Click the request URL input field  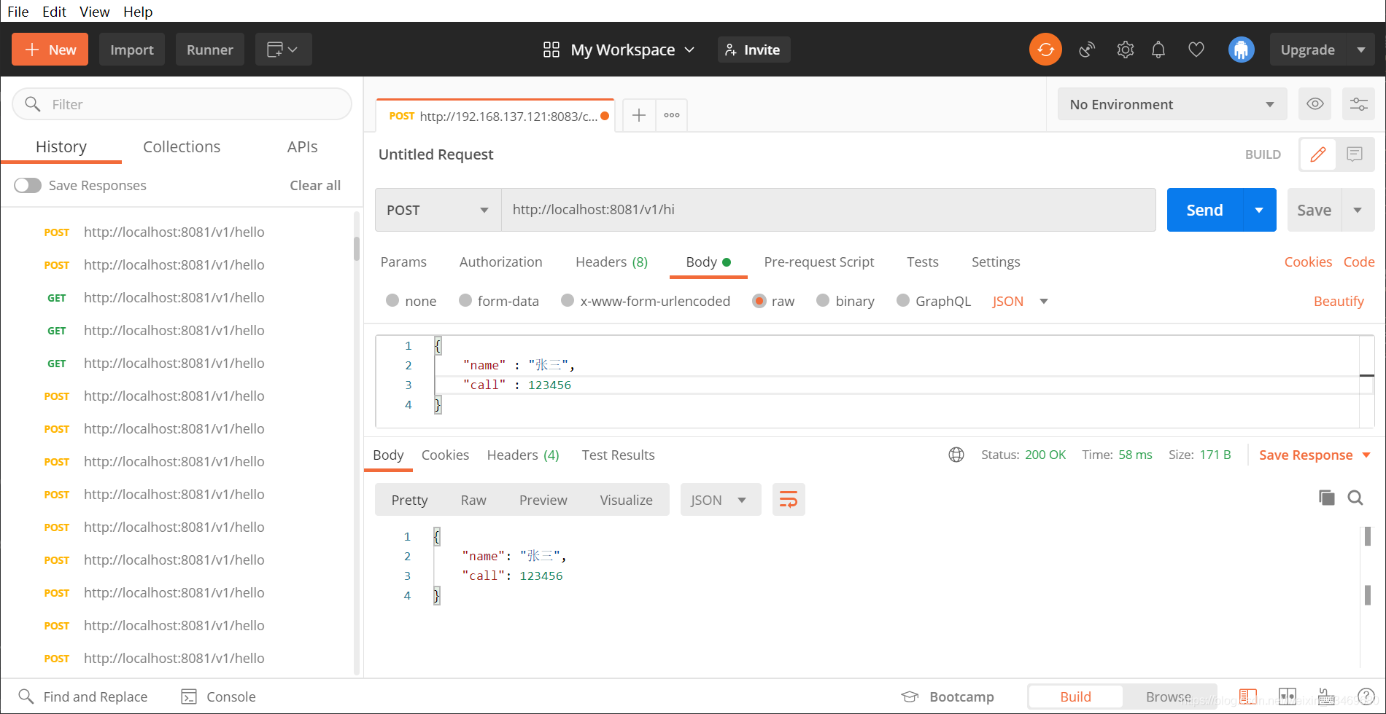828,210
